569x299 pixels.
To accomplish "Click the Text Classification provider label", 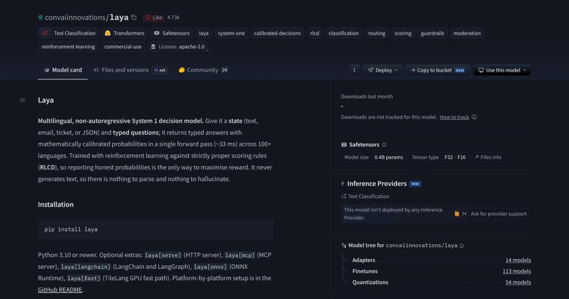I will (365, 196).
